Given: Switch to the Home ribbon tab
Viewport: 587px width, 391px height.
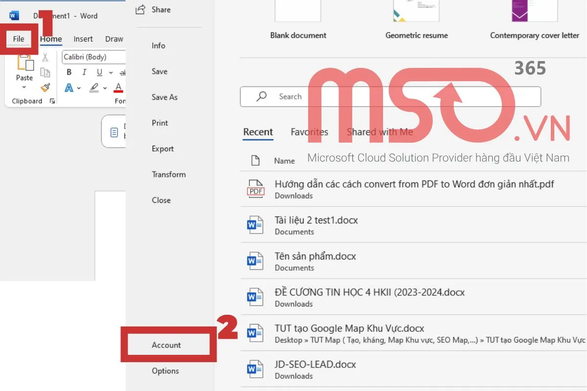Looking at the screenshot, I should click(x=51, y=39).
